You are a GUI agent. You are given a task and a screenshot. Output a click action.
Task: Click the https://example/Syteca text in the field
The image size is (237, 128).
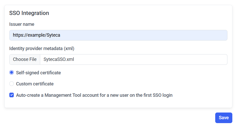pos(37,35)
